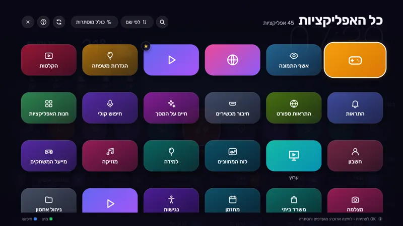Viewport: 403px width, 226px height.
Task: Open חיפוש קולי voice search tile
Action: point(110,108)
